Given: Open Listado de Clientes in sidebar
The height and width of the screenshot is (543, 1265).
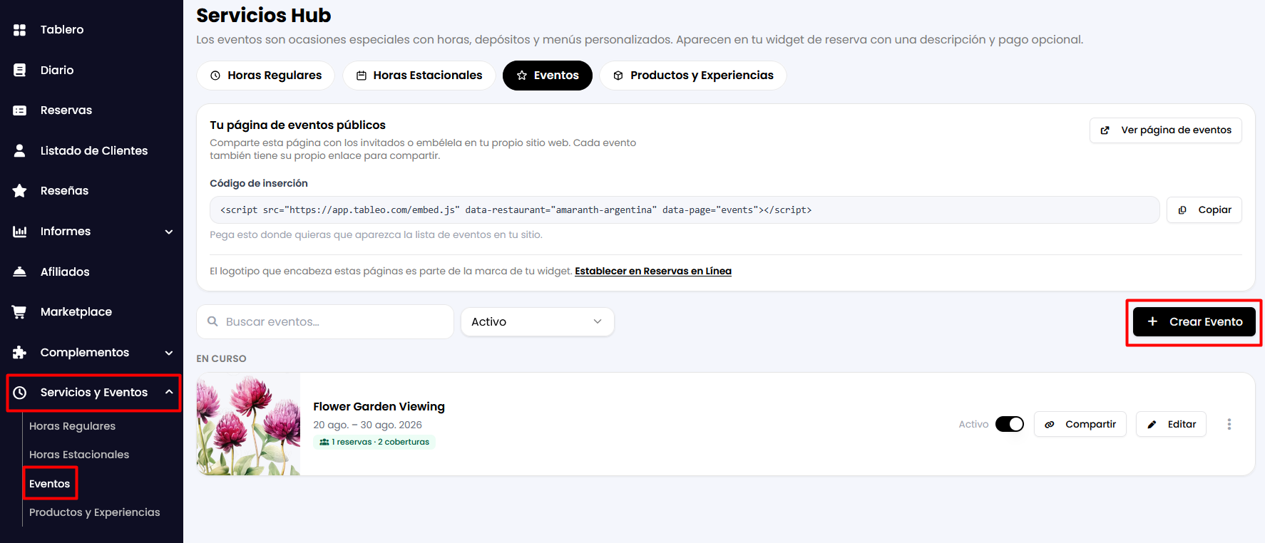Looking at the screenshot, I should point(94,150).
